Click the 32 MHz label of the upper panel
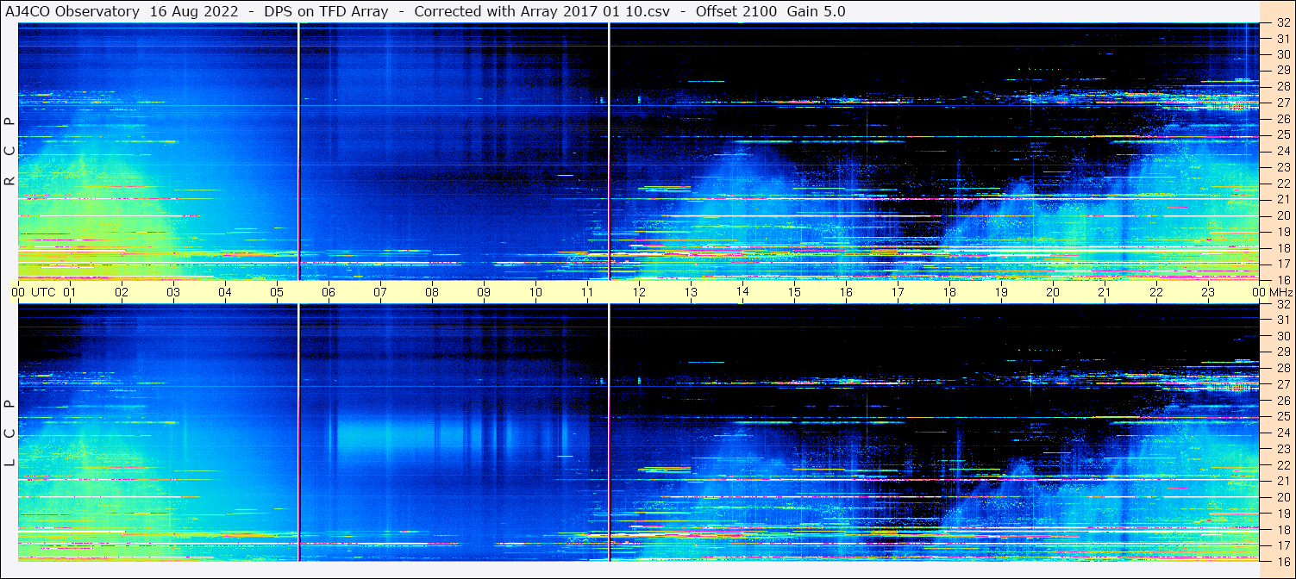 click(x=1281, y=23)
